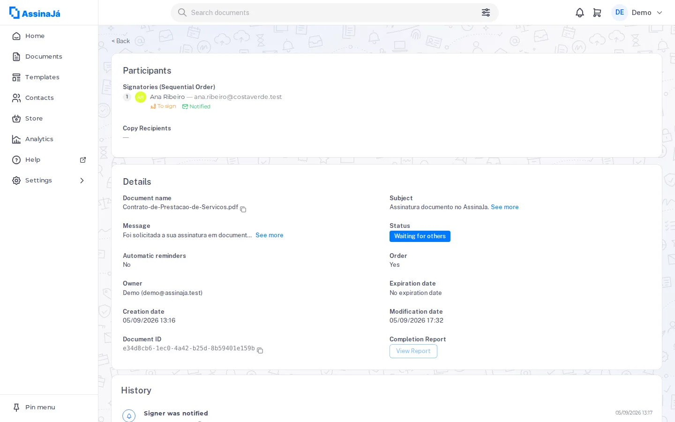The height and width of the screenshot is (422, 675).
Task: Click the Back link
Action: 120,41
